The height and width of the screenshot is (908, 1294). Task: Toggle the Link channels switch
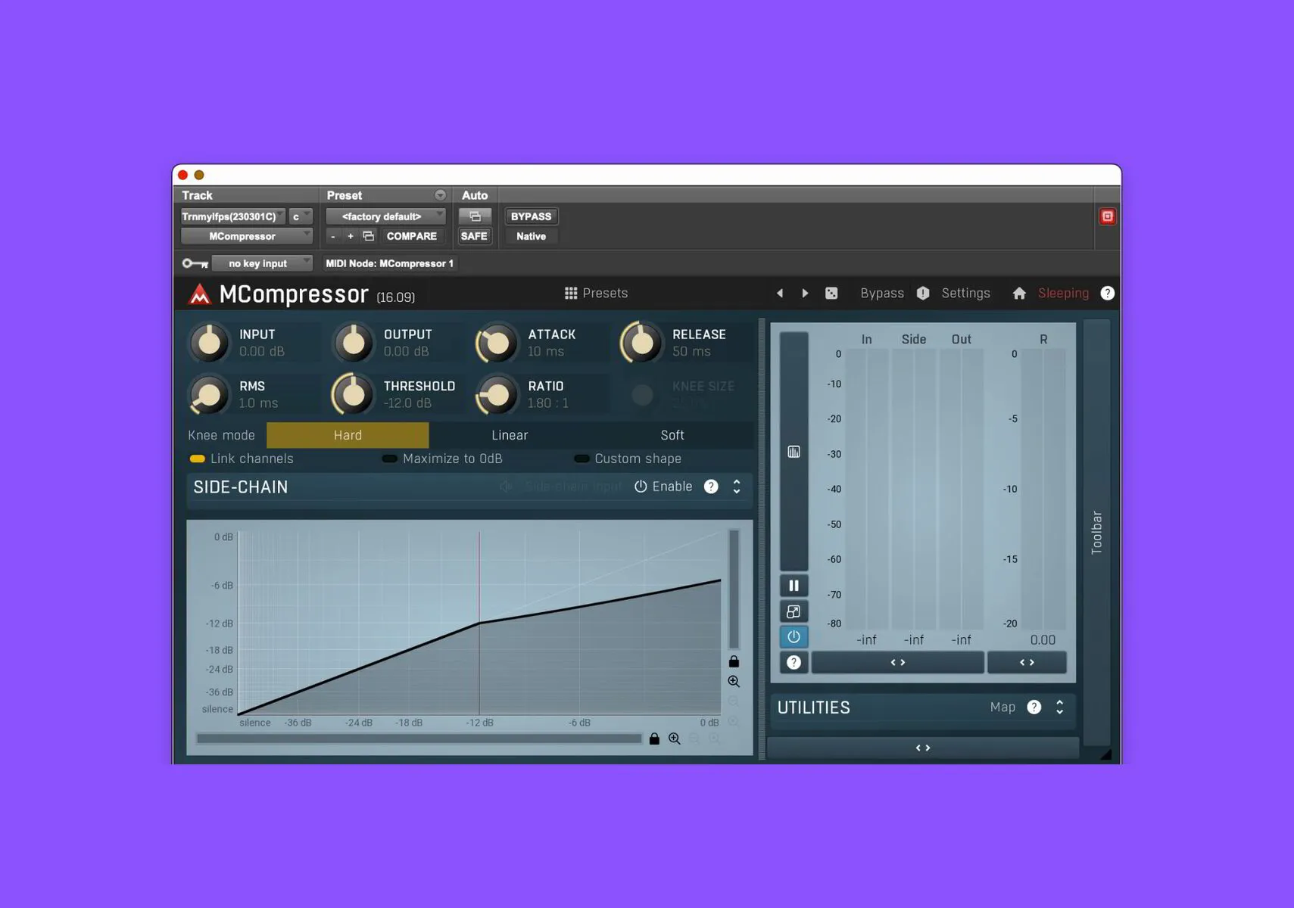point(198,459)
